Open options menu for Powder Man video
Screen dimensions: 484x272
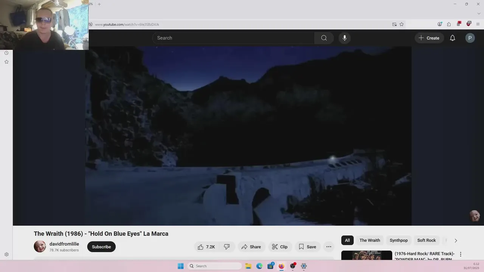[461, 254]
